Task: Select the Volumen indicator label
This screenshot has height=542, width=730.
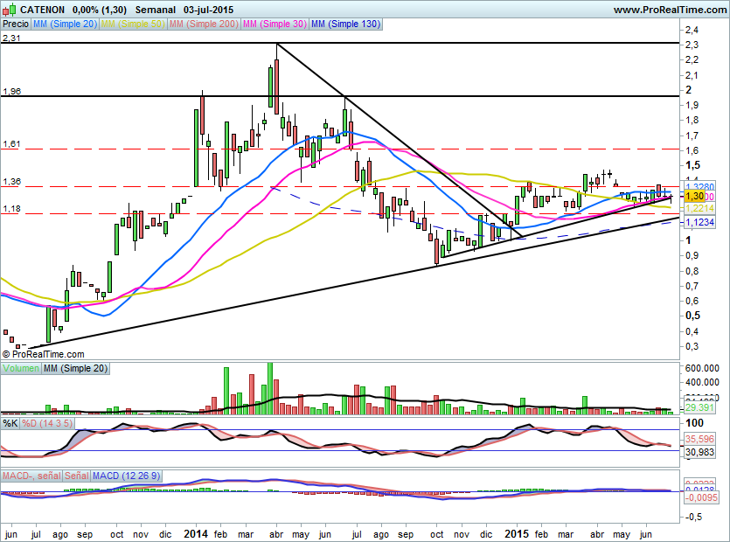Action: [21, 369]
